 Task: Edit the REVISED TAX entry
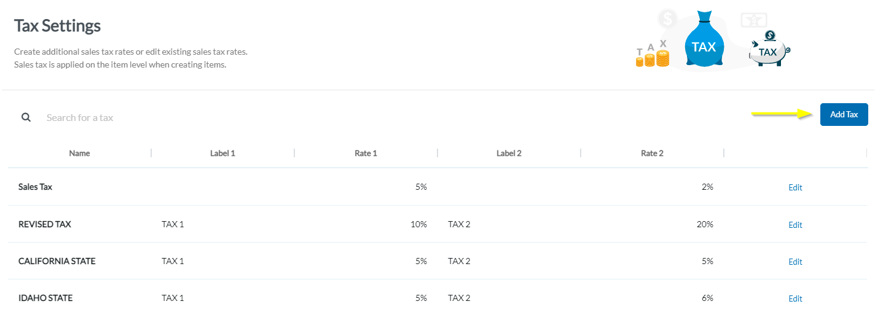click(x=795, y=225)
